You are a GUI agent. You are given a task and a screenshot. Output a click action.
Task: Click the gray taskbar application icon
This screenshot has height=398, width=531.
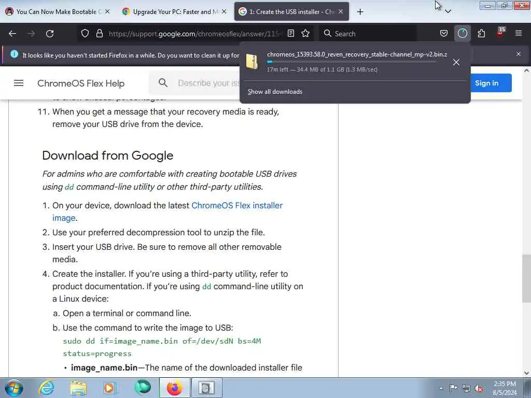tap(206, 388)
